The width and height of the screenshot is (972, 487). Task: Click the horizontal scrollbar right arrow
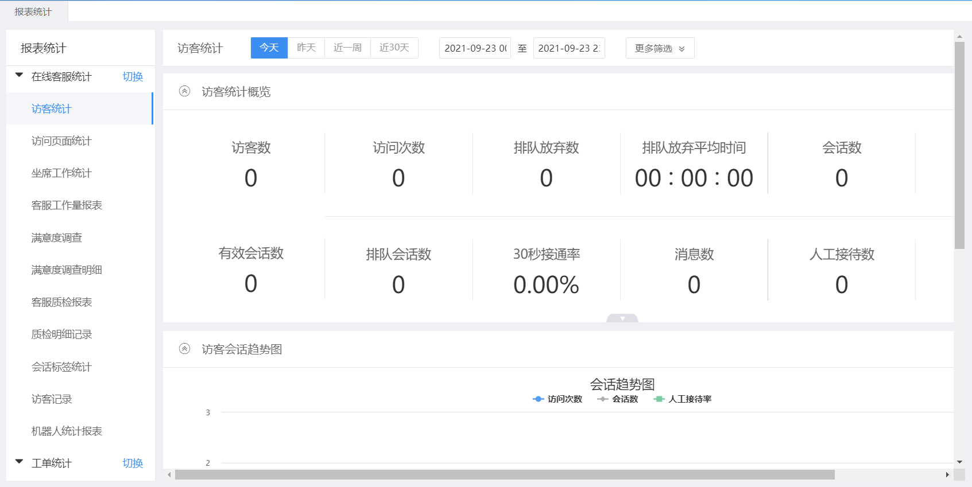pyautogui.click(x=947, y=475)
